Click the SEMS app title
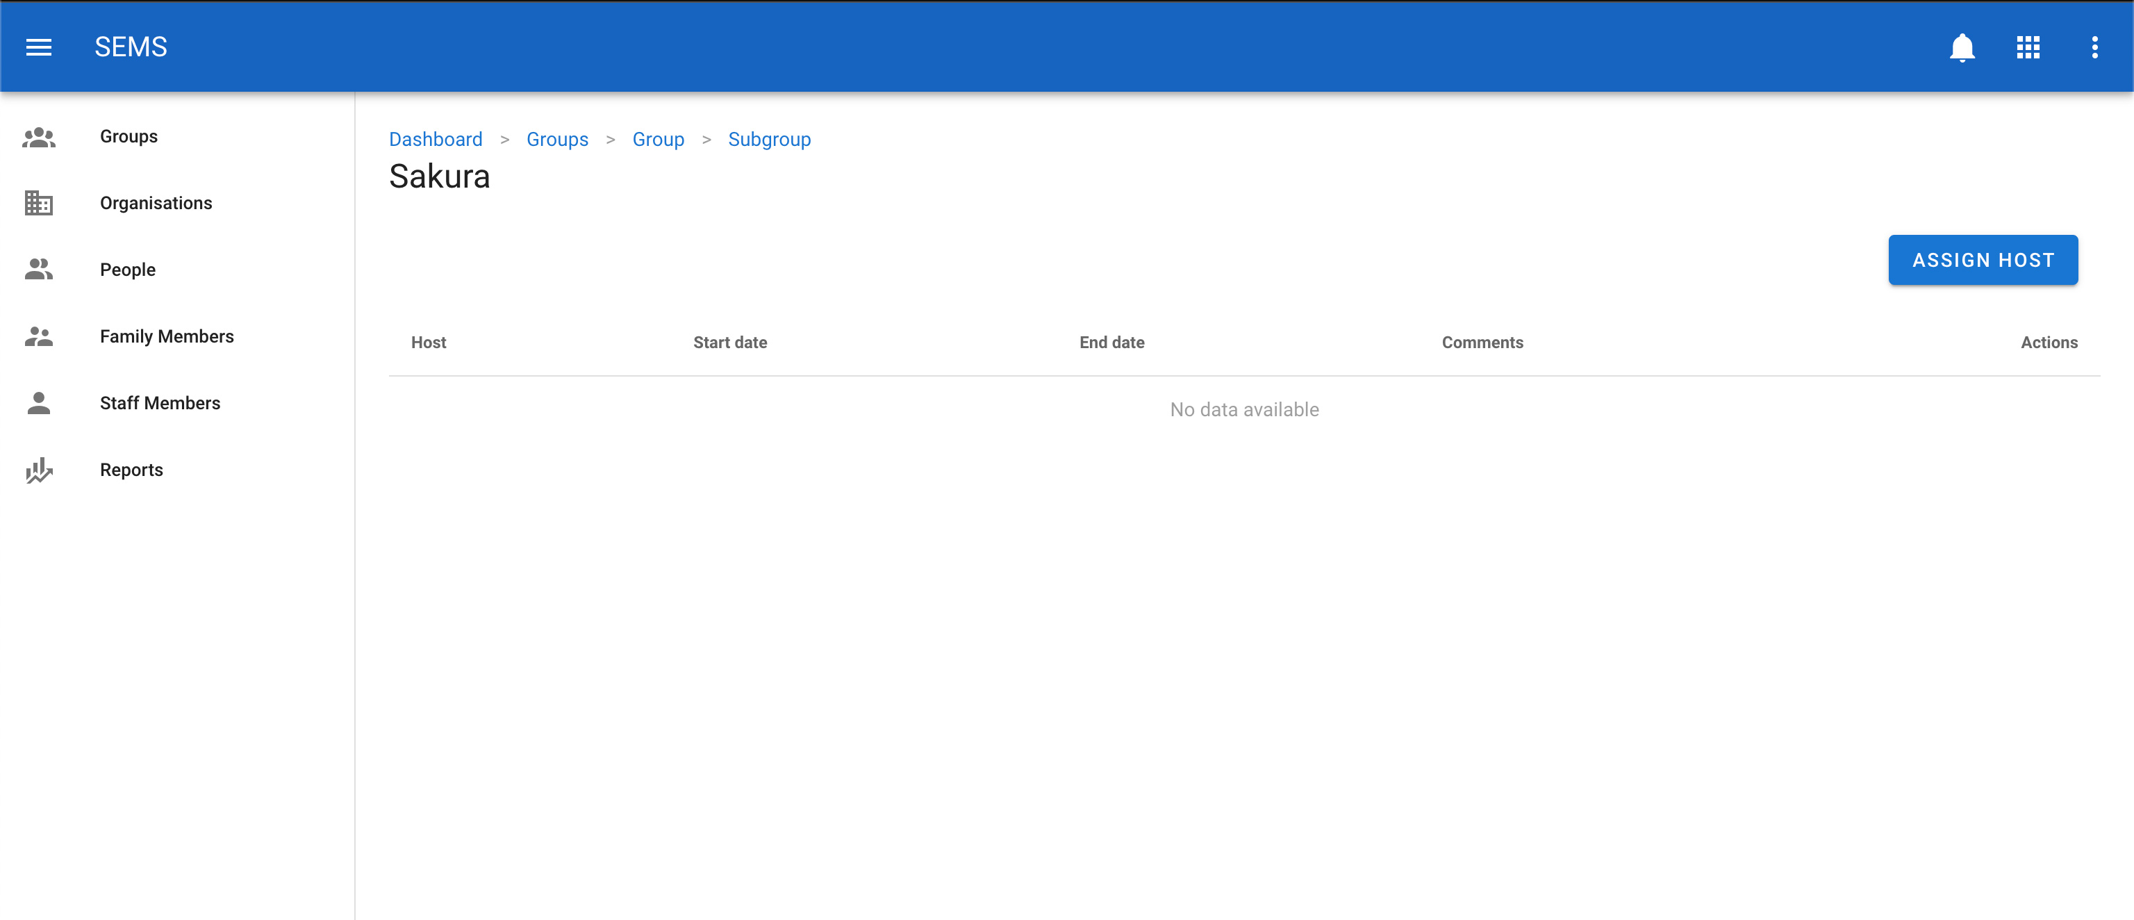2134x920 pixels. coord(130,47)
